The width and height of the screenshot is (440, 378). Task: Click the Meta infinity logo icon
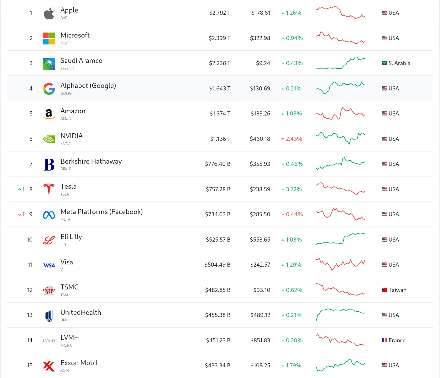pyautogui.click(x=49, y=215)
